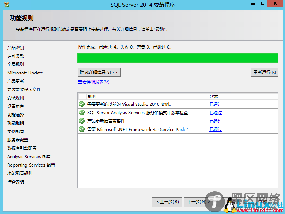Close the SQL Server 2014 setup window

(275, 3)
